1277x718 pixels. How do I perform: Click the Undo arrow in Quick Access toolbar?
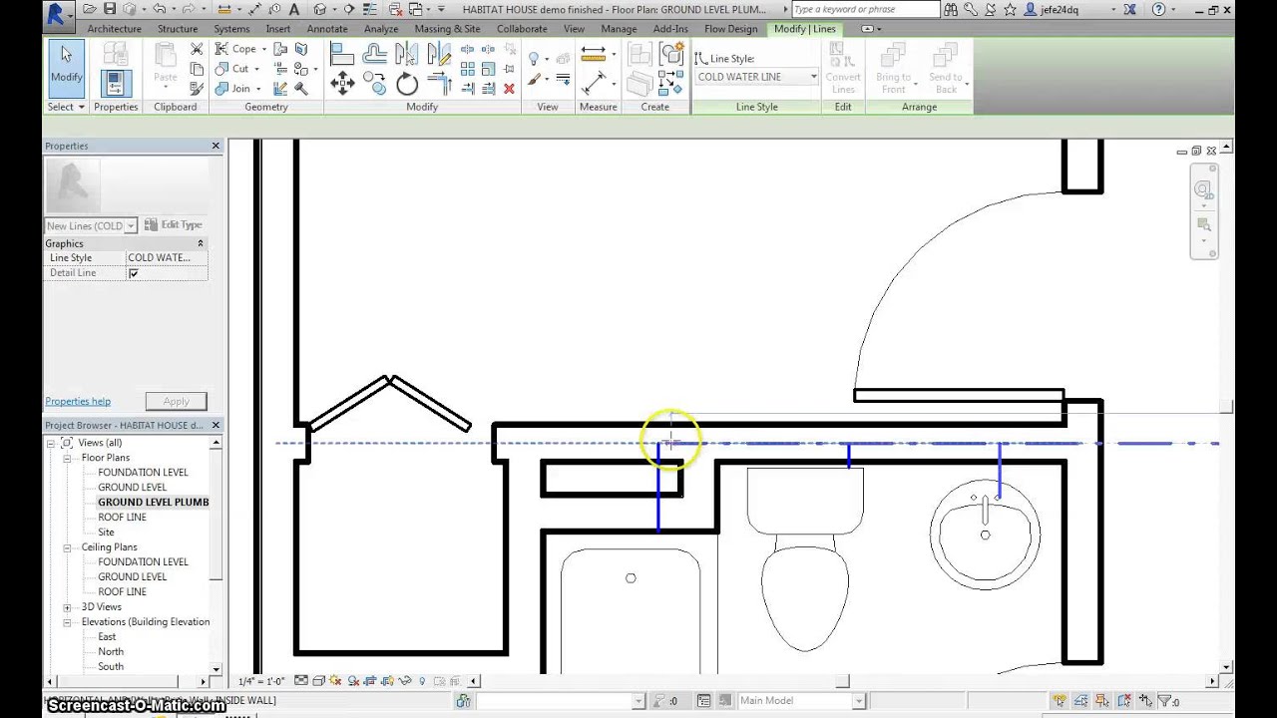159,9
